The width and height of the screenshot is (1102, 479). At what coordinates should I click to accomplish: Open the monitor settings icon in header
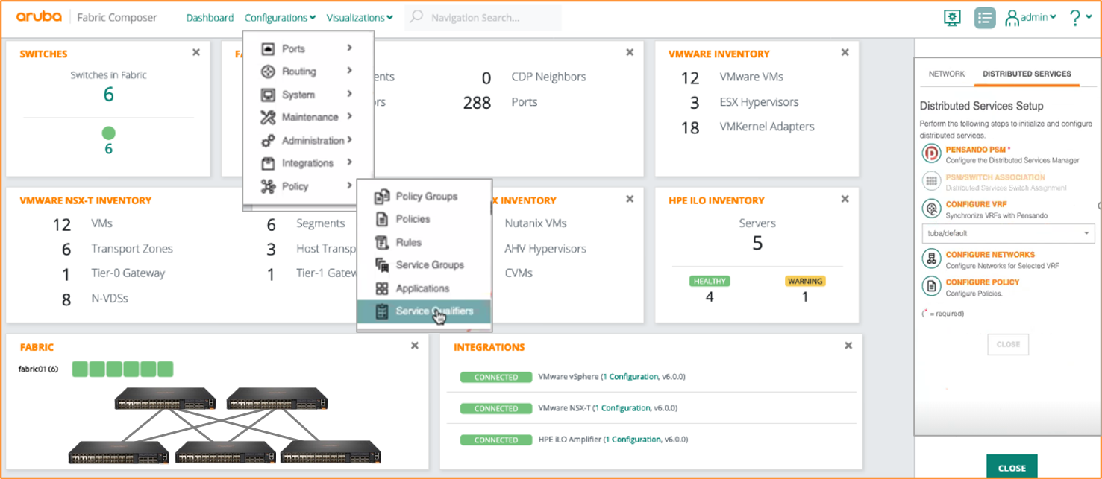click(952, 18)
